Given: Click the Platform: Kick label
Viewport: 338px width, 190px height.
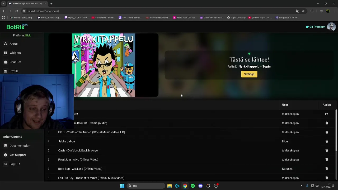Looking at the screenshot, I should [x=22, y=35].
